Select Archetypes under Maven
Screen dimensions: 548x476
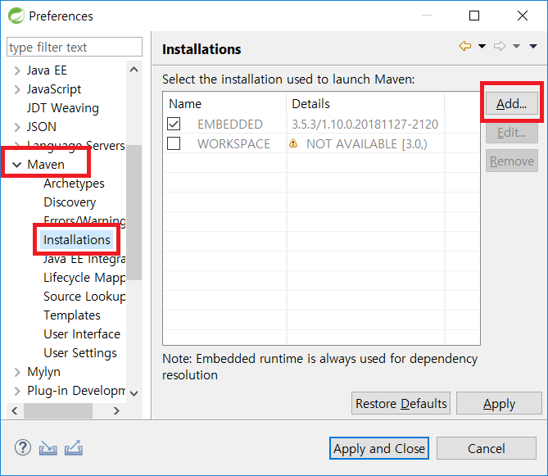pos(74,184)
